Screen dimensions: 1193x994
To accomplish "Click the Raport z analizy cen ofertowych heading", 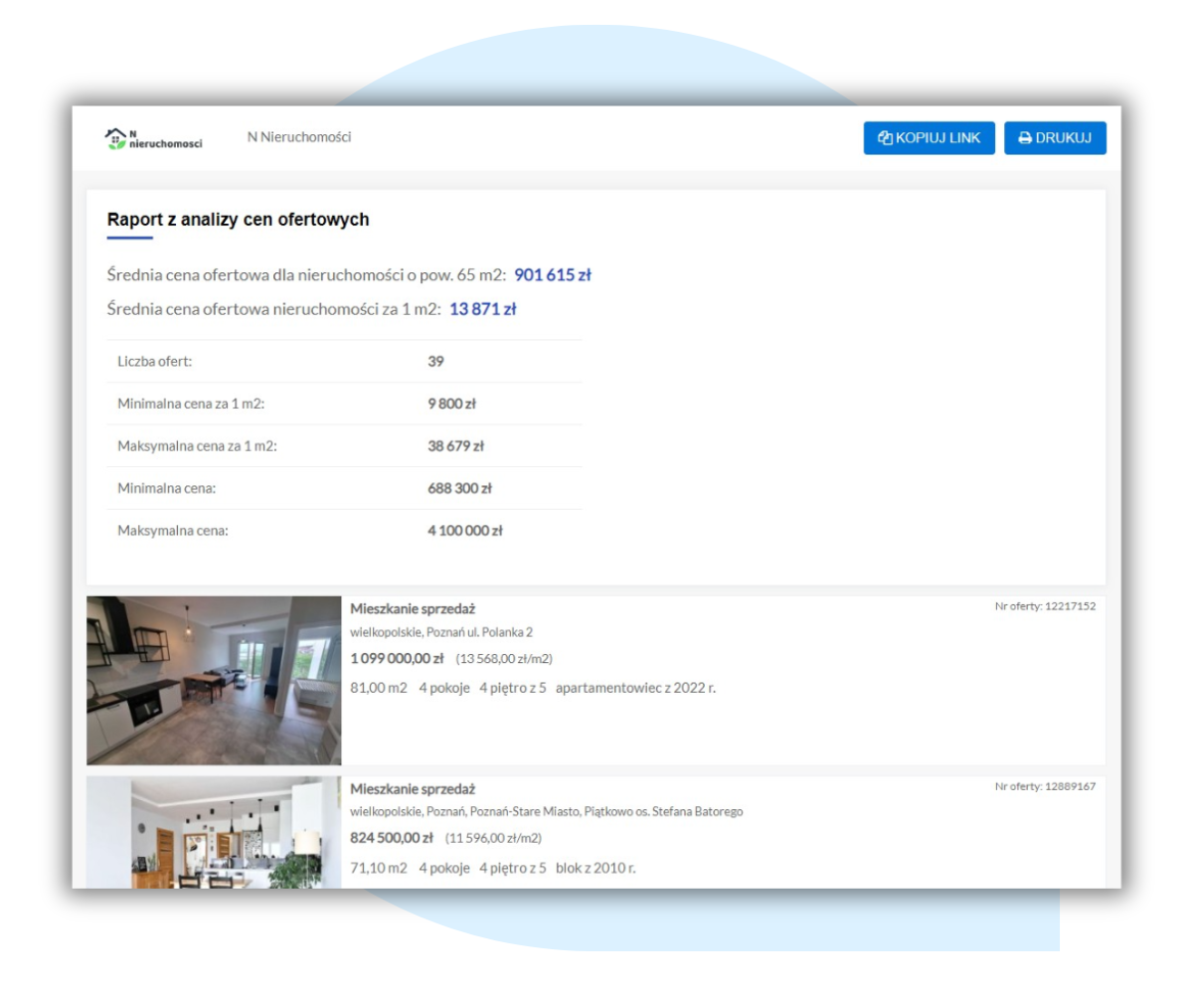I will coord(238,220).
